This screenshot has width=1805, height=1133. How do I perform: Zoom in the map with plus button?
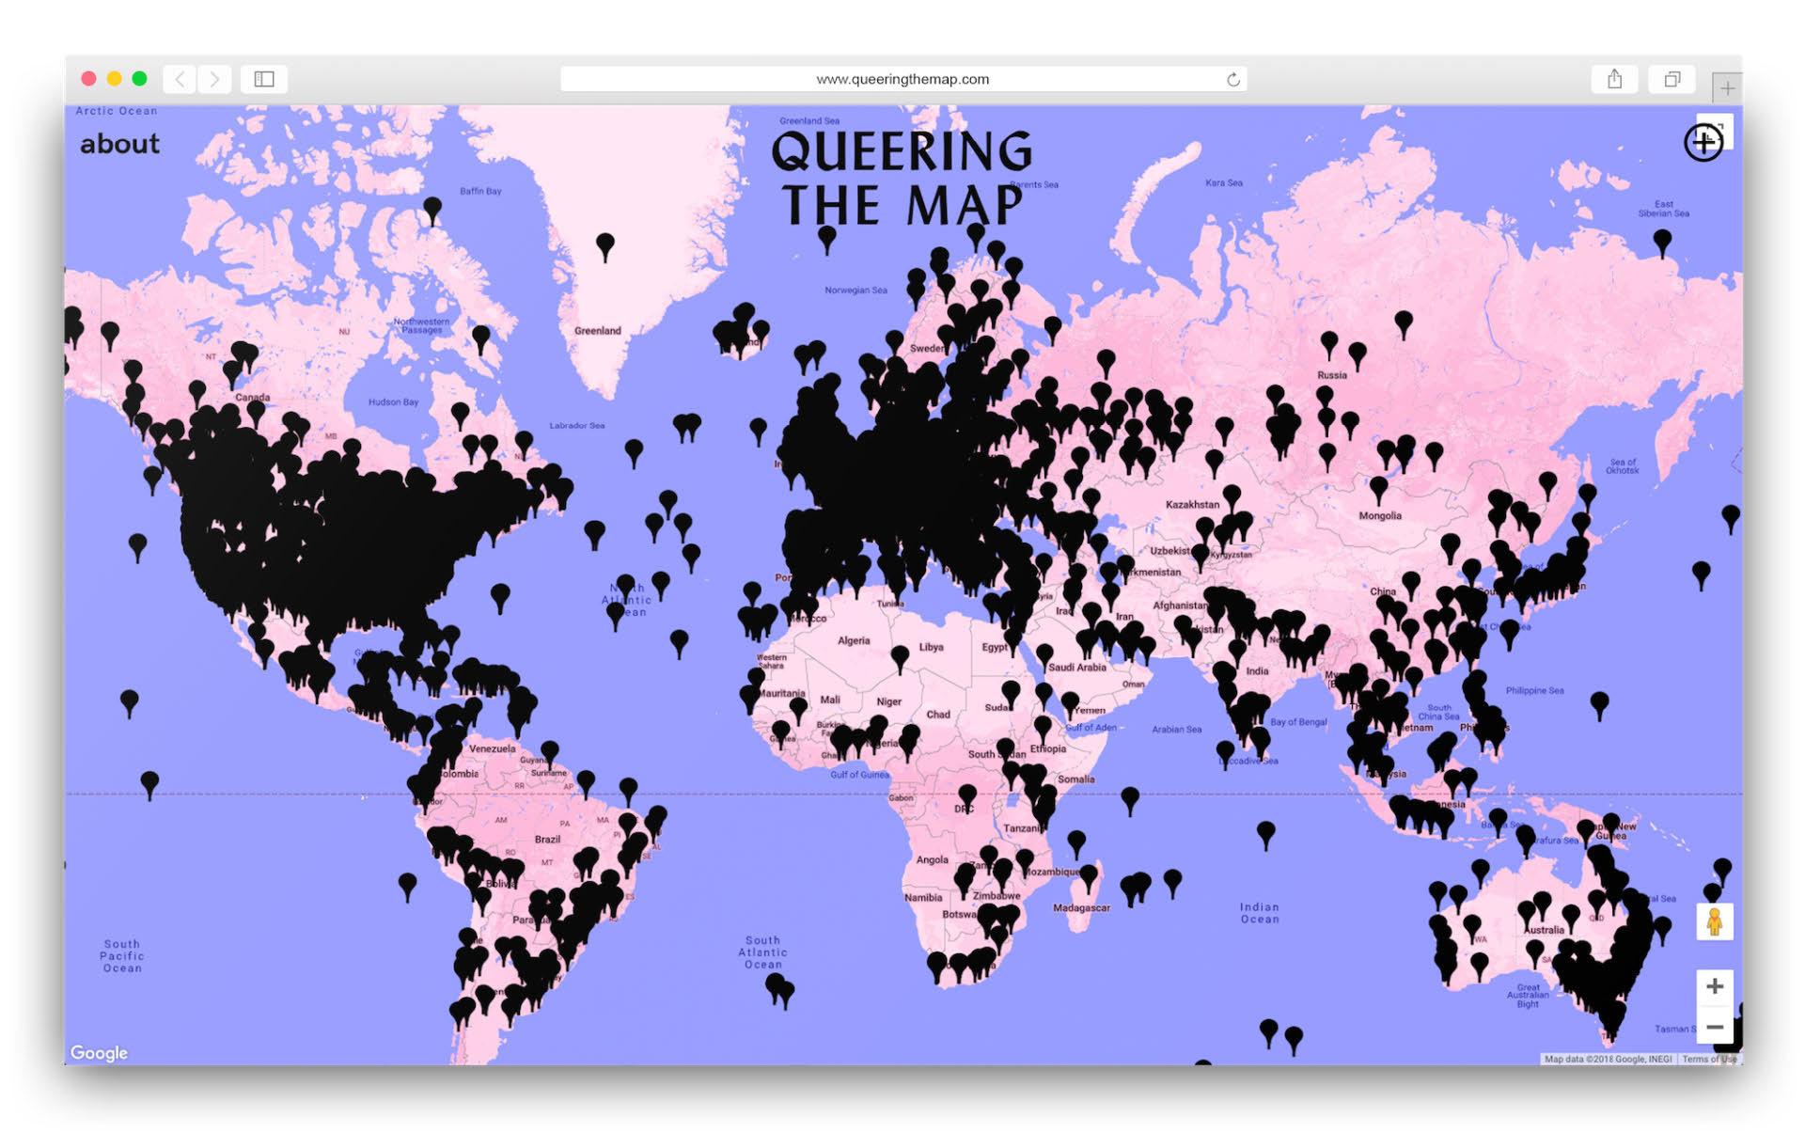point(1714,985)
